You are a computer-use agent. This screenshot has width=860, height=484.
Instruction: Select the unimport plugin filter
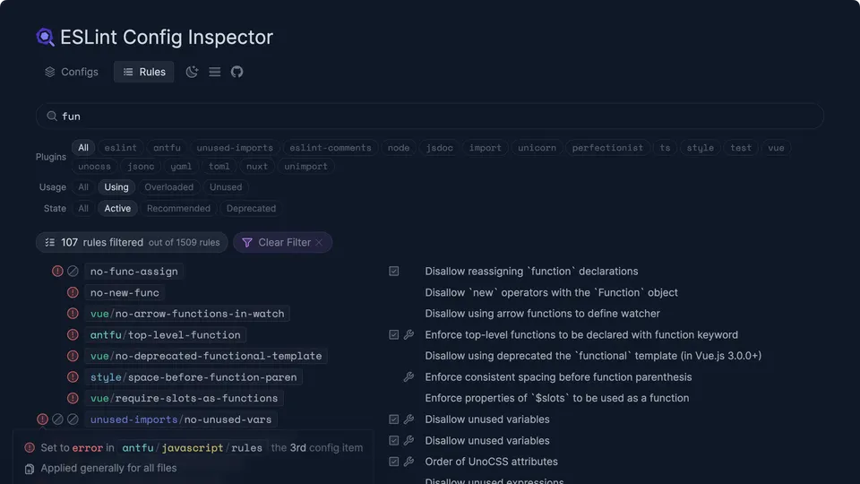[305, 167]
